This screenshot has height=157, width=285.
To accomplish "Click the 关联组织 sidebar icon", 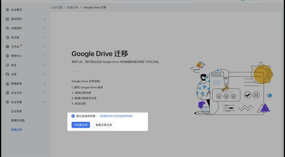I will coord(7,28).
